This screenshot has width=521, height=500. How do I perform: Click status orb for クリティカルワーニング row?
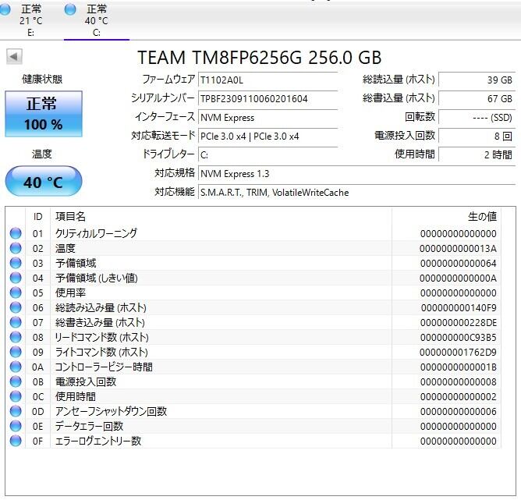click(x=16, y=233)
